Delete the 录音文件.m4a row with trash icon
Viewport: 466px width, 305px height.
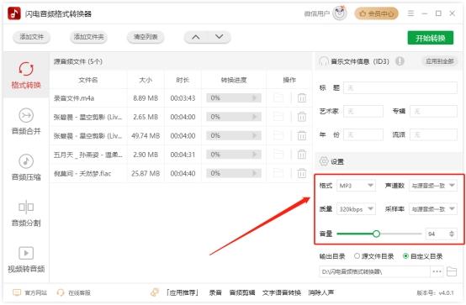302,97
